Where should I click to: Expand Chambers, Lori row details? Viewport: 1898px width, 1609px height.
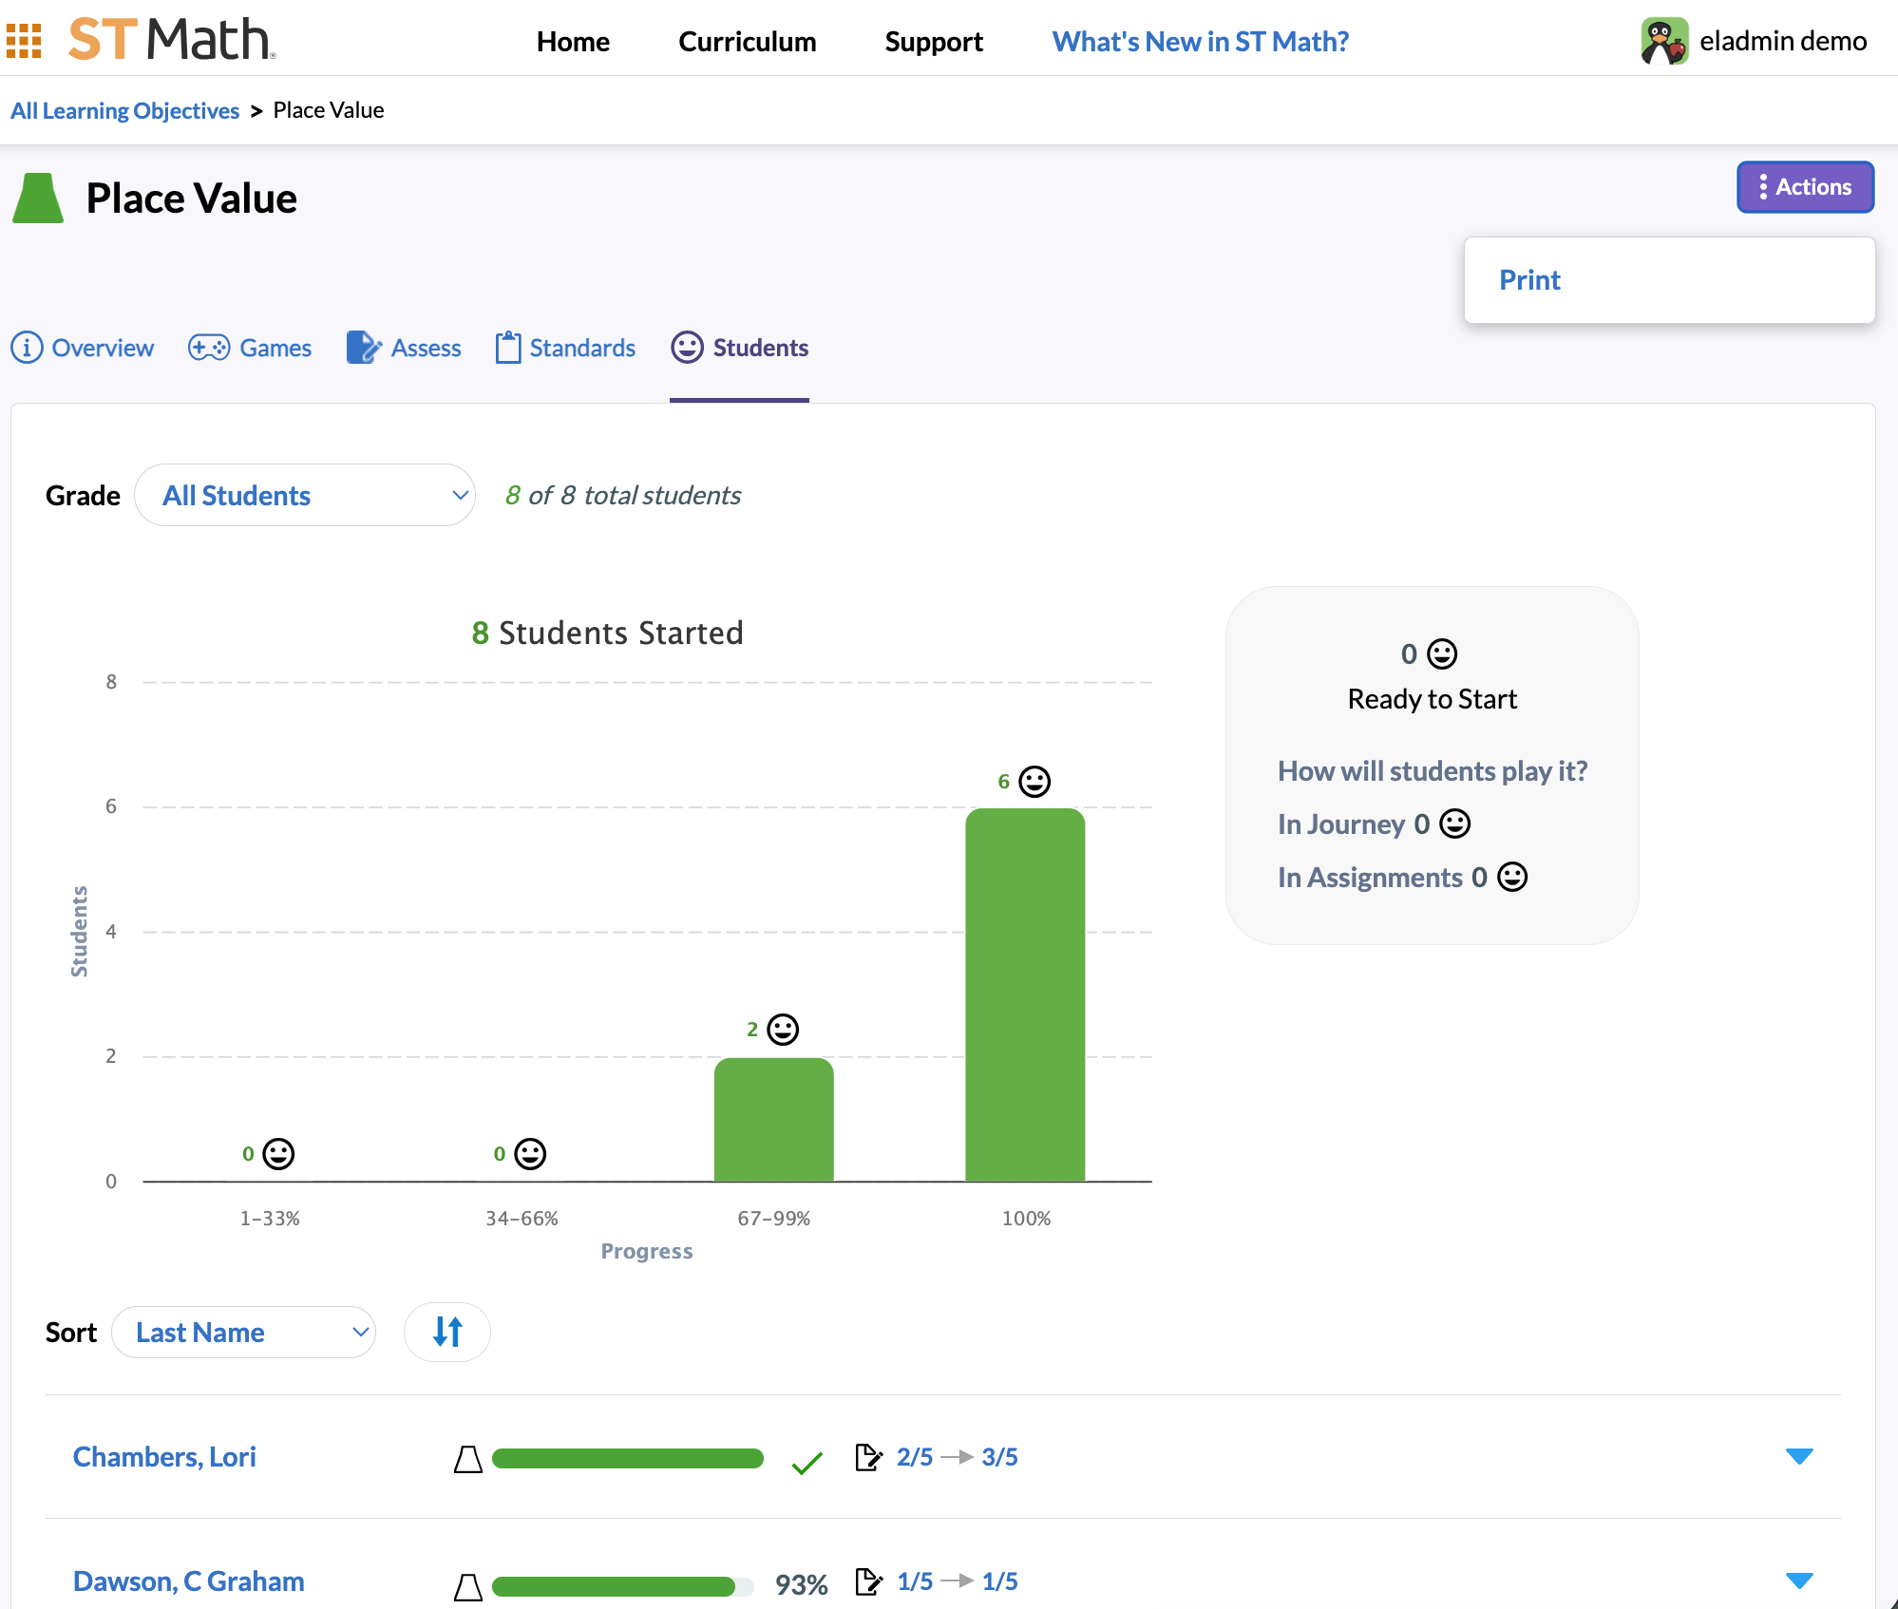pyautogui.click(x=1798, y=1456)
